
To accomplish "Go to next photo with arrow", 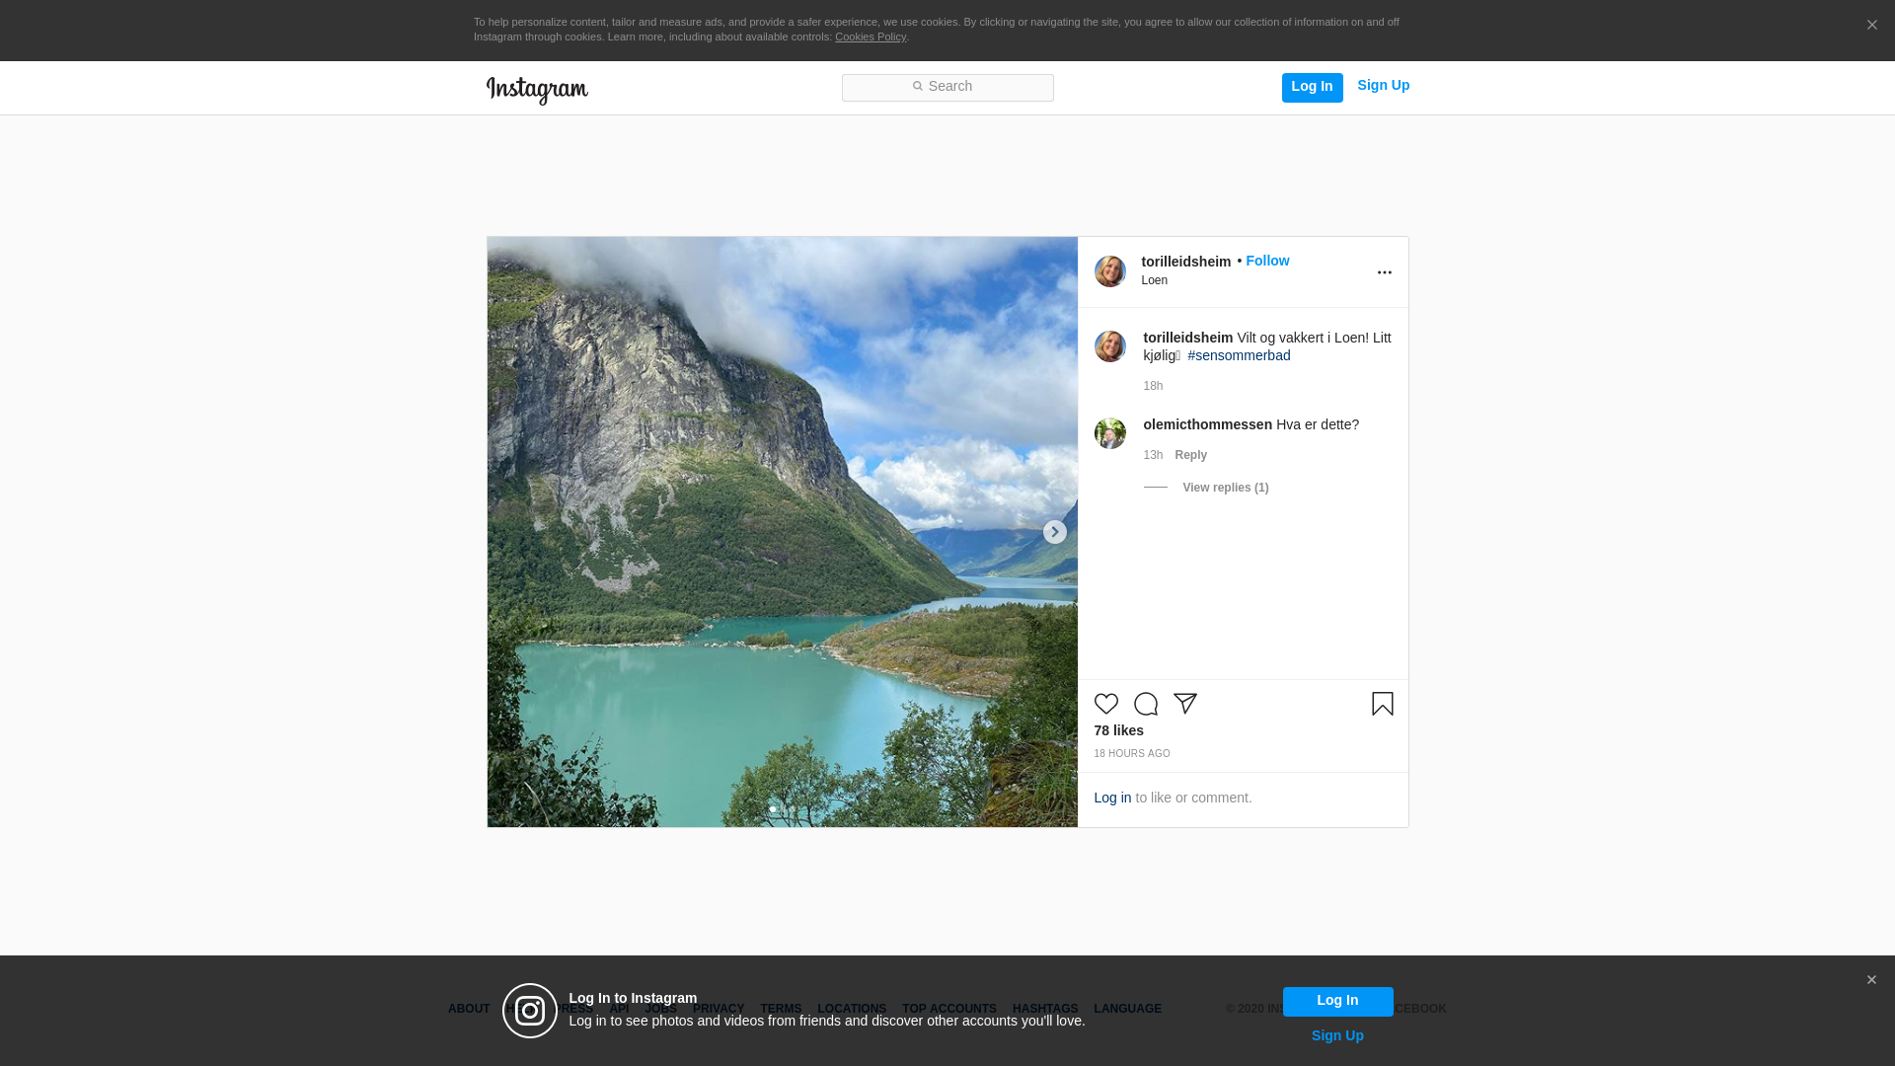I will click(1054, 532).
